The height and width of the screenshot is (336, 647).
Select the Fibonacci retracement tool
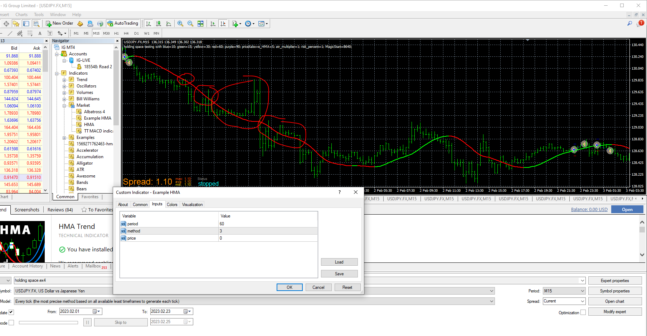tap(30, 33)
